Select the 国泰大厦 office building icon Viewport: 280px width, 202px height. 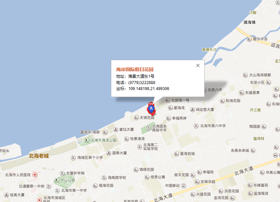coord(109,153)
